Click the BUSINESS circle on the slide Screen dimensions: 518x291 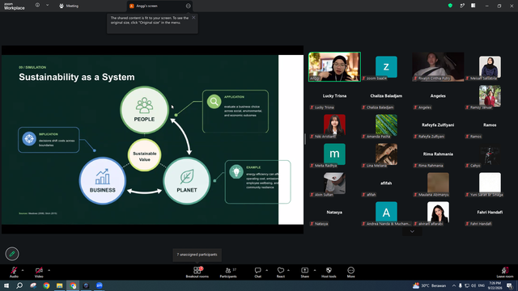click(103, 181)
